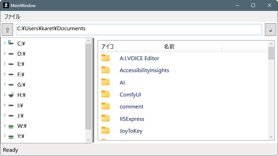
Task: Click the vertical splitter between the panes
Action: click(x=93, y=90)
